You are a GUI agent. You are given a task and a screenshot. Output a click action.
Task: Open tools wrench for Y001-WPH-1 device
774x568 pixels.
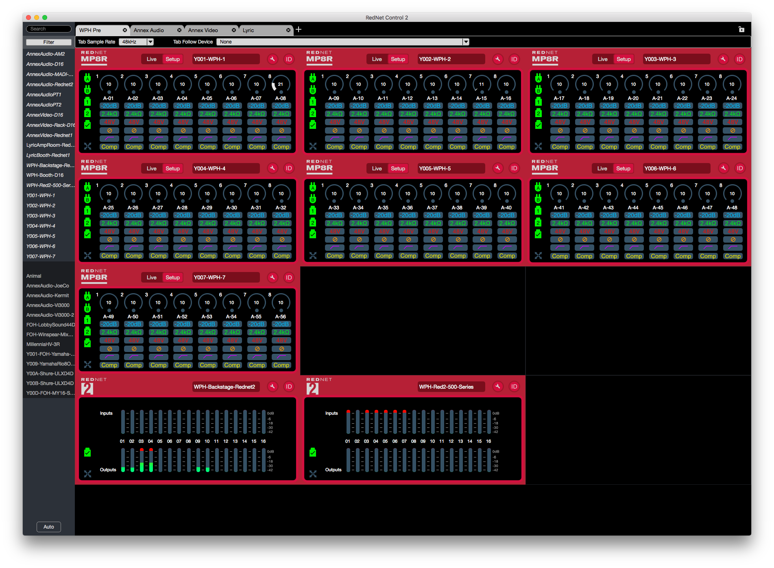click(273, 59)
